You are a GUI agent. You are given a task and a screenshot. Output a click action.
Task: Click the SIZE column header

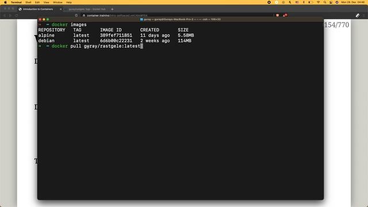183,30
